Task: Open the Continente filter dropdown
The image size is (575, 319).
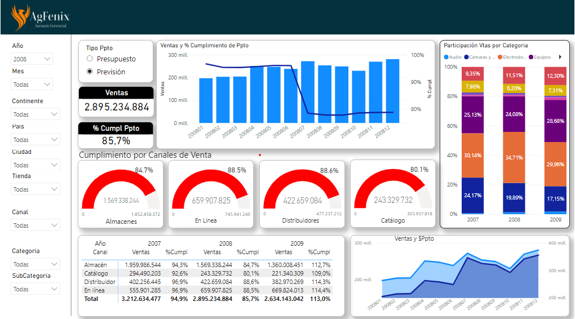Action: point(36,114)
